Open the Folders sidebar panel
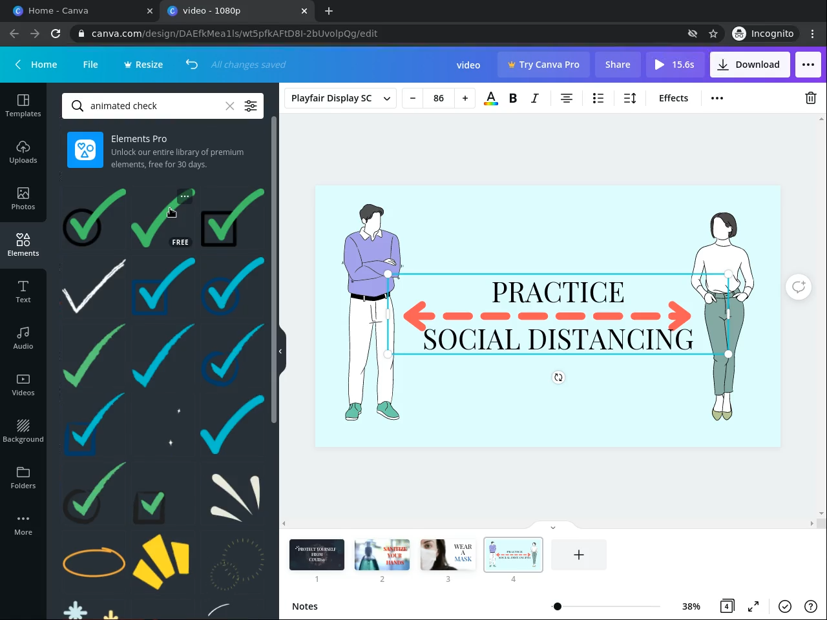 23,477
